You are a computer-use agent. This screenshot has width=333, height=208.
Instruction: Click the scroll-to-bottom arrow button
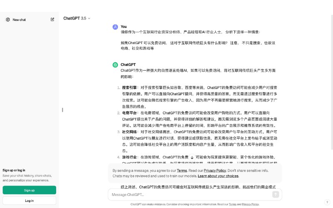click(x=192, y=157)
